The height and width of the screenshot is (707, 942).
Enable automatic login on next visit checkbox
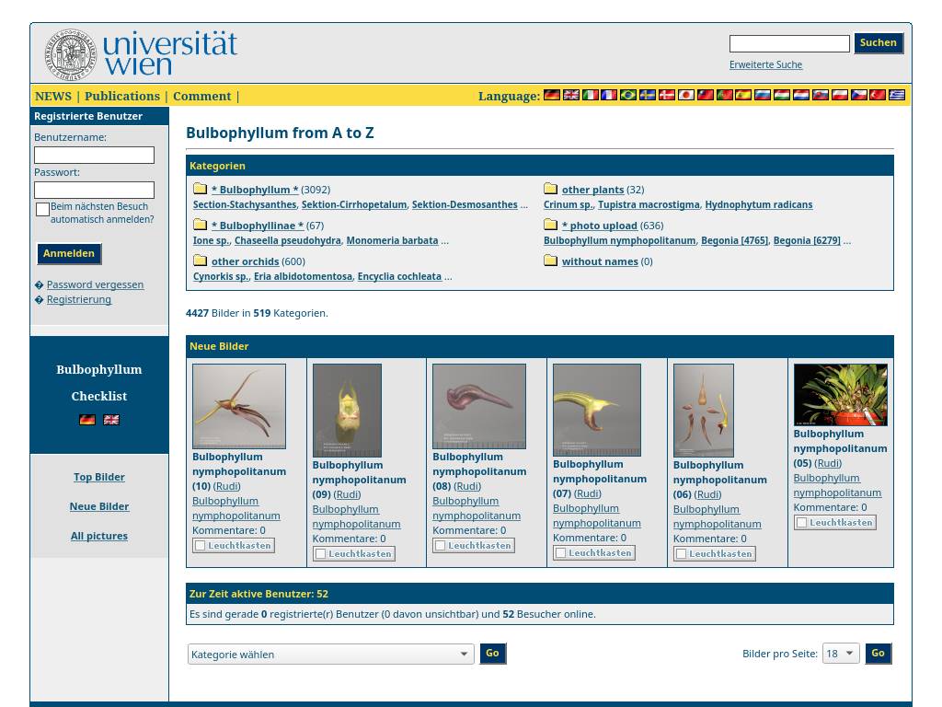click(42, 209)
